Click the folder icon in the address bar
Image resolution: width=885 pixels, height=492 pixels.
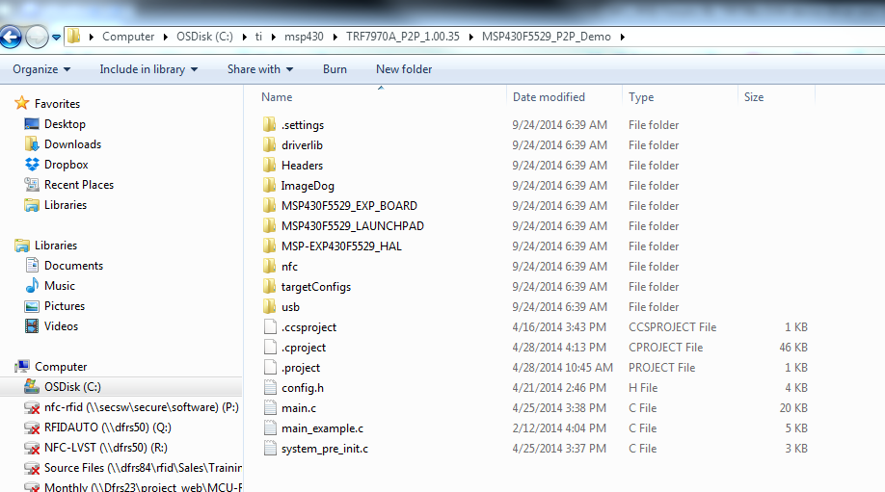click(73, 37)
